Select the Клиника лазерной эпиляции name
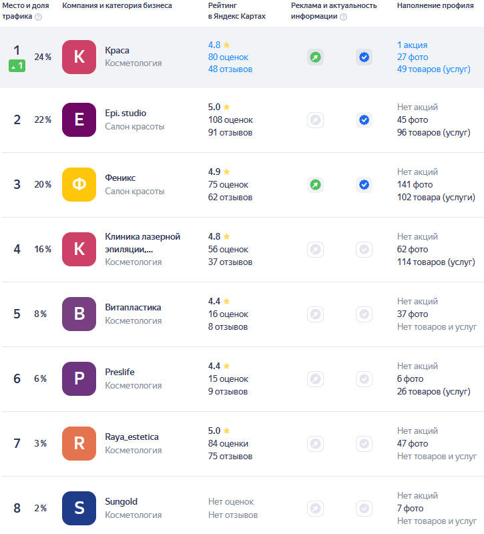This screenshot has height=534, width=484. pyautogui.click(x=143, y=243)
